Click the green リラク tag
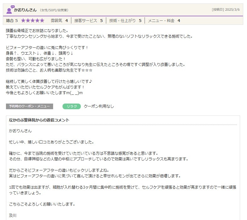The image size is (247, 220). (72, 106)
